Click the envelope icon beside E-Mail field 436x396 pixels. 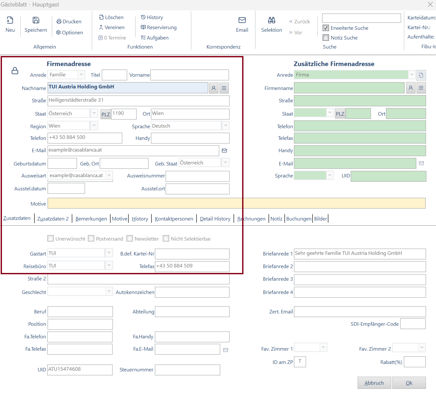tap(224, 151)
